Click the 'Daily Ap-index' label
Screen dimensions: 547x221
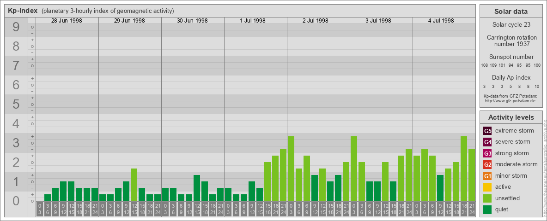click(511, 77)
